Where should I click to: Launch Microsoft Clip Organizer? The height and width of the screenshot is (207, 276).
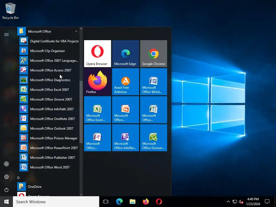[49, 51]
